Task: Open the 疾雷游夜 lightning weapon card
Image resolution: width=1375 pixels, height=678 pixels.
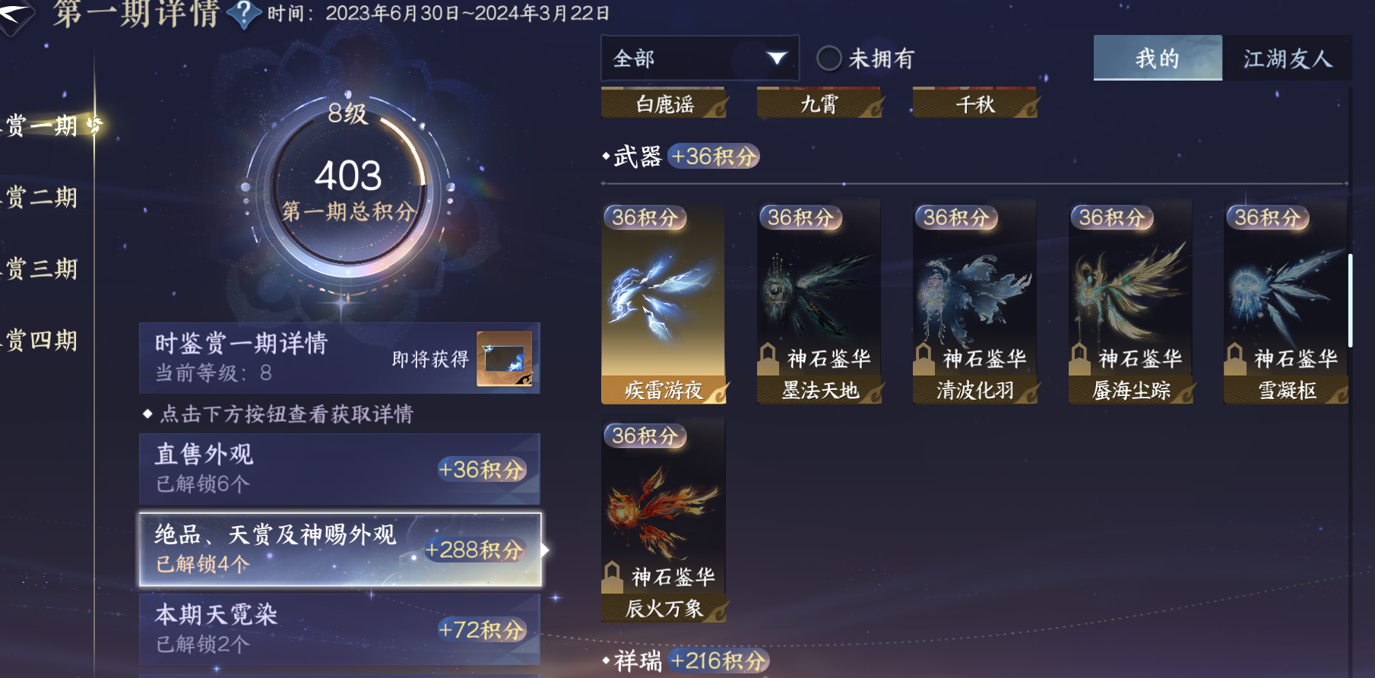Action: click(664, 303)
